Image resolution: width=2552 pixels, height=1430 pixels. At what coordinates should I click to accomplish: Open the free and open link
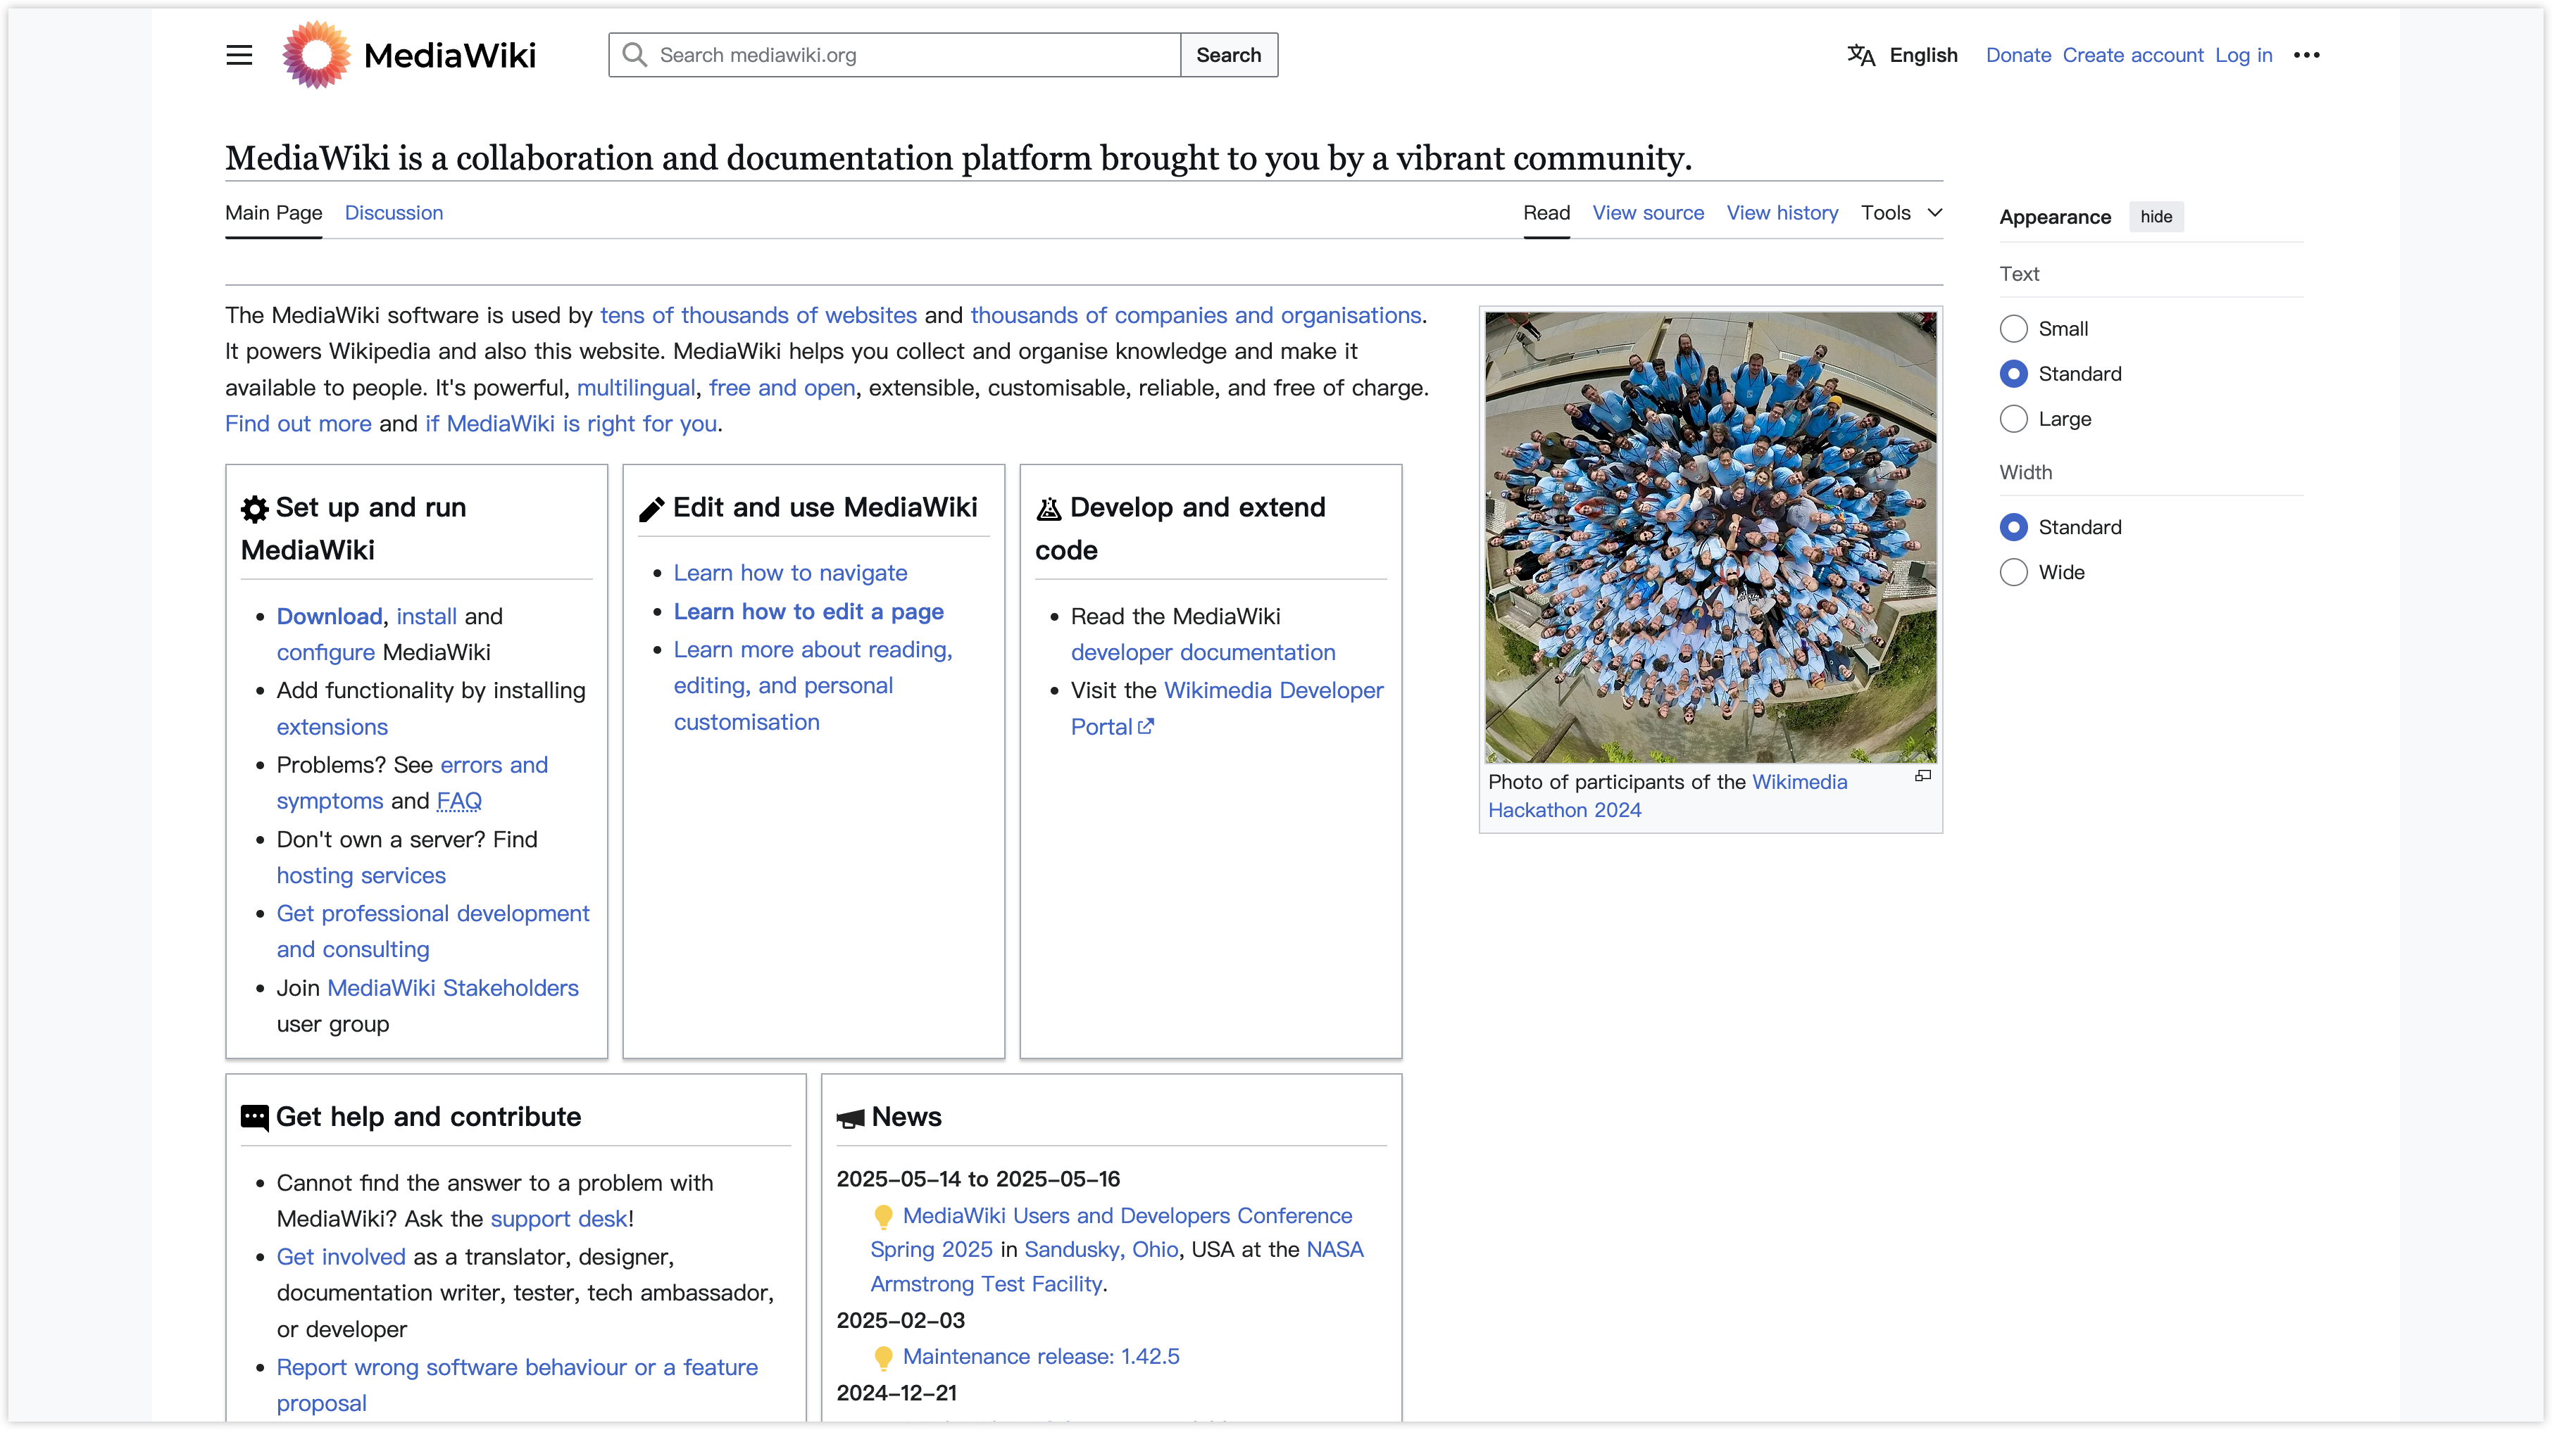pos(782,388)
